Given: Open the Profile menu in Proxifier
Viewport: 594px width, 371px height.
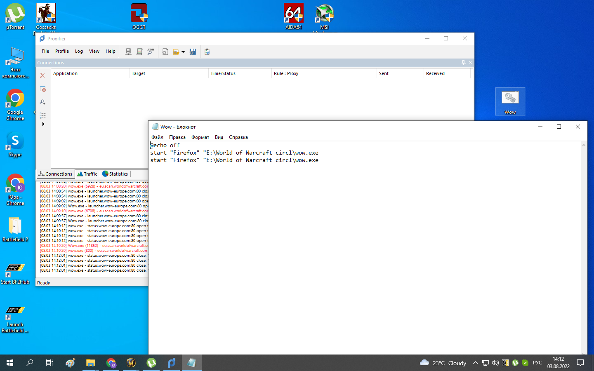Looking at the screenshot, I should coord(62,51).
